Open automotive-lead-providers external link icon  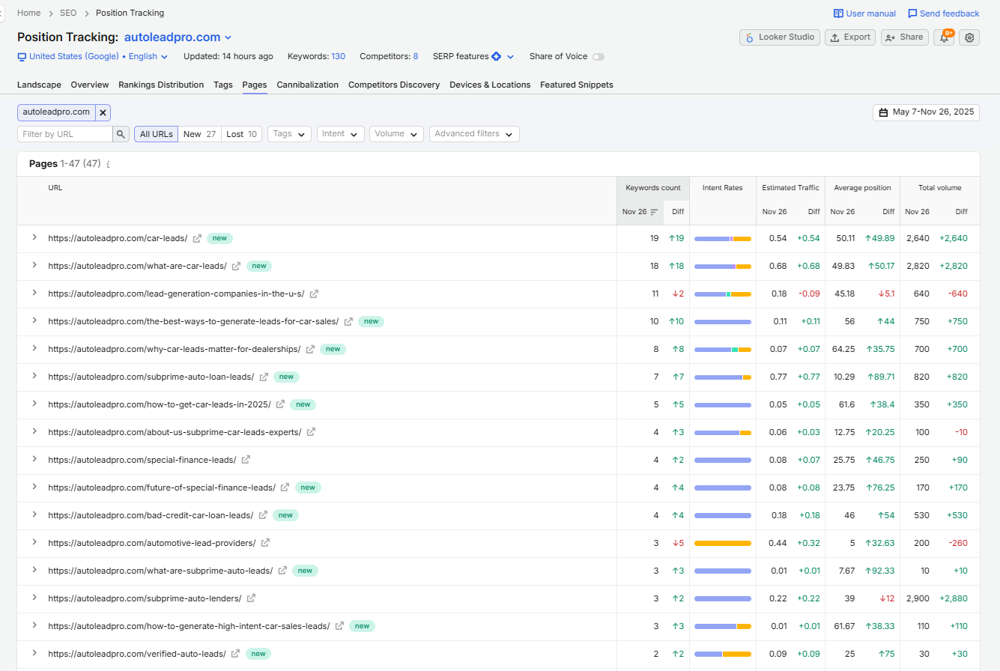pyautogui.click(x=265, y=543)
